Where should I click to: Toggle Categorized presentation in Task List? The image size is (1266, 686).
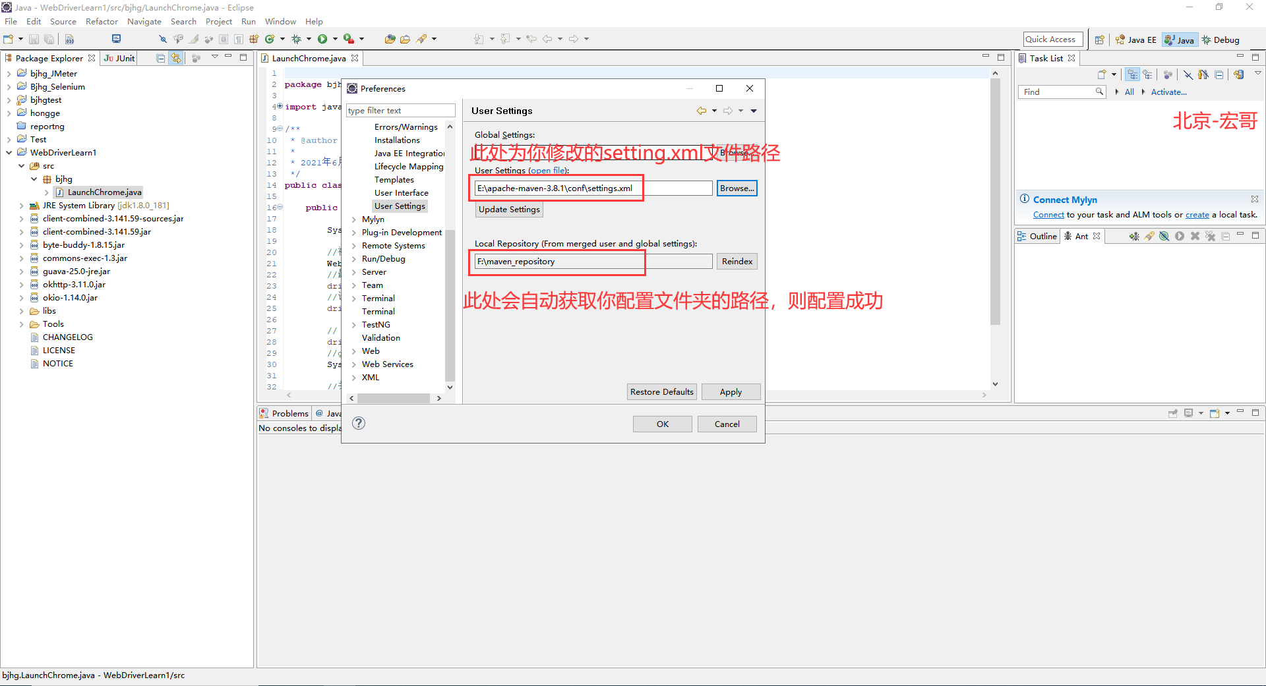(1133, 74)
